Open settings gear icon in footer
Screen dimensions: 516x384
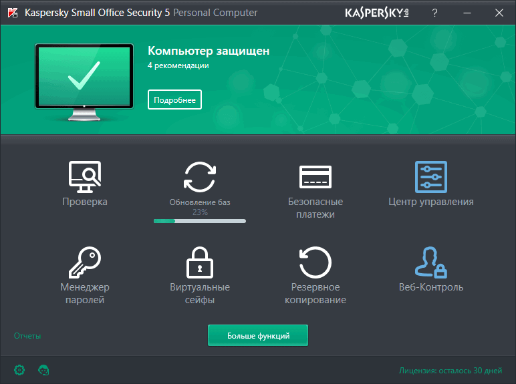pos(19,370)
